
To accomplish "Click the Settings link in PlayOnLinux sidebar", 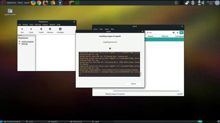I will tap(24, 44).
